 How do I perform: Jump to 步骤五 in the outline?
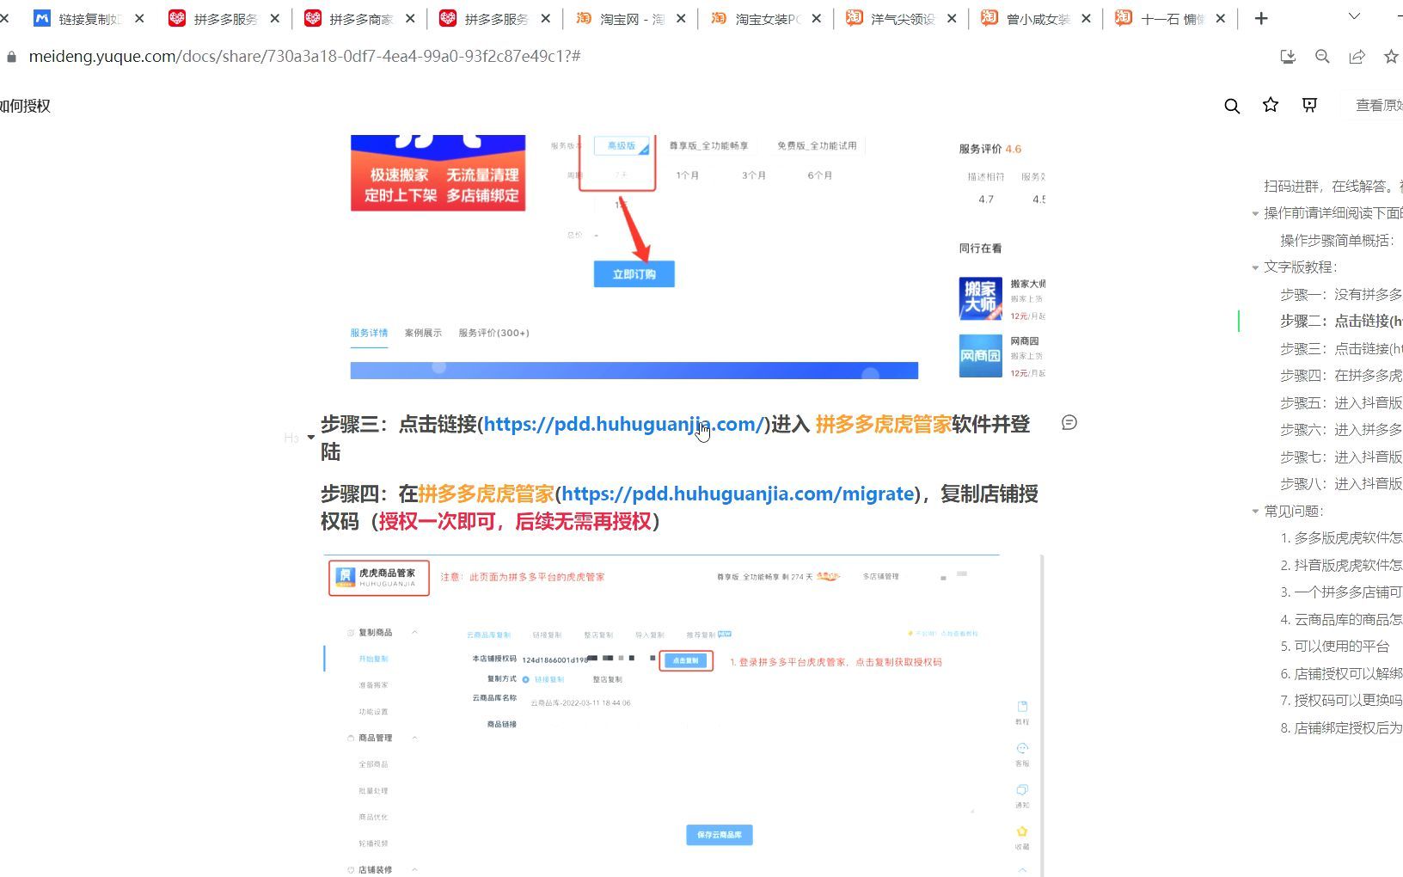coord(1341,402)
